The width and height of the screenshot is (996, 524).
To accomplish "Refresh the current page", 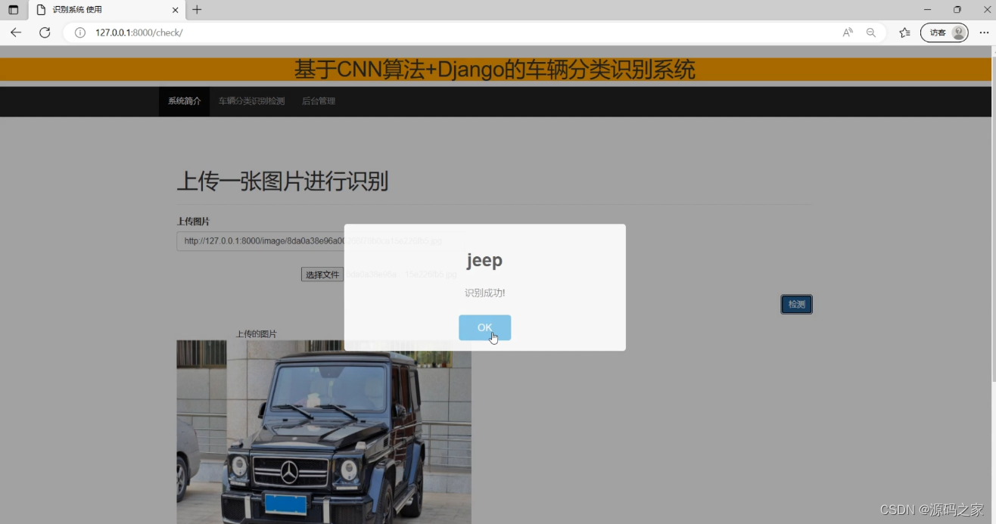I will click(45, 33).
